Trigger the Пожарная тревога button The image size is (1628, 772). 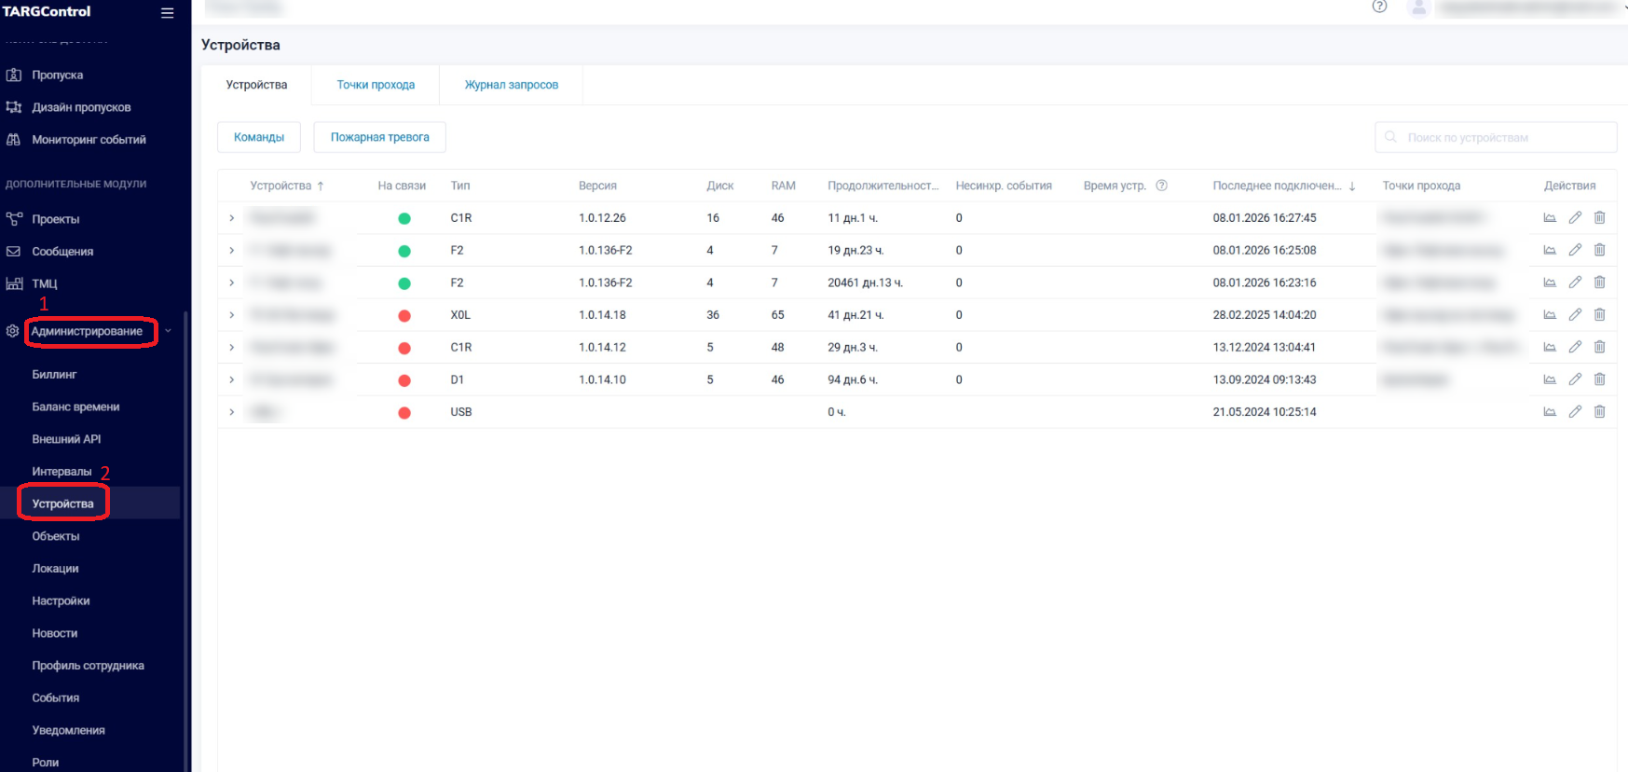[x=379, y=137]
